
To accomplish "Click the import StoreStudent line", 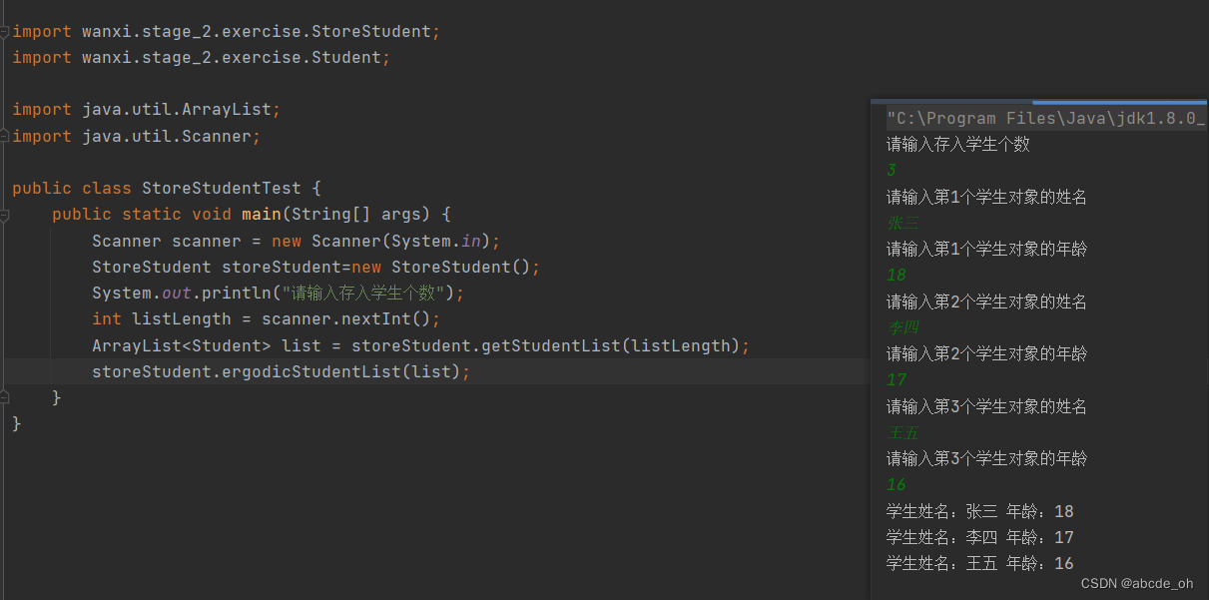I will click(x=227, y=32).
